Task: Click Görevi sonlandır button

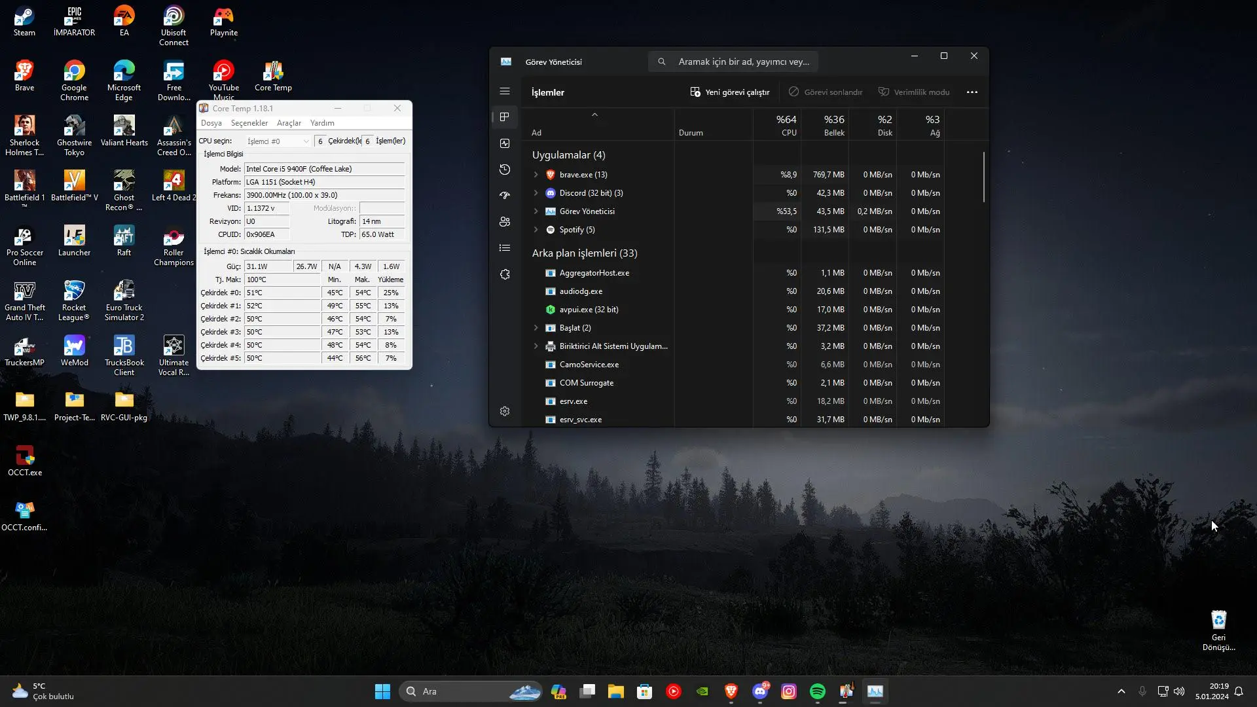Action: [x=825, y=92]
